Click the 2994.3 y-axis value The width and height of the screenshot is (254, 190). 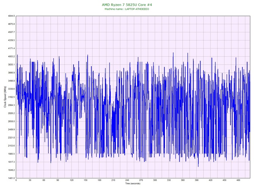point(11,105)
